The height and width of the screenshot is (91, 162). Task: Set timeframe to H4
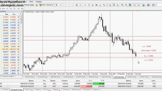click(11, 9)
